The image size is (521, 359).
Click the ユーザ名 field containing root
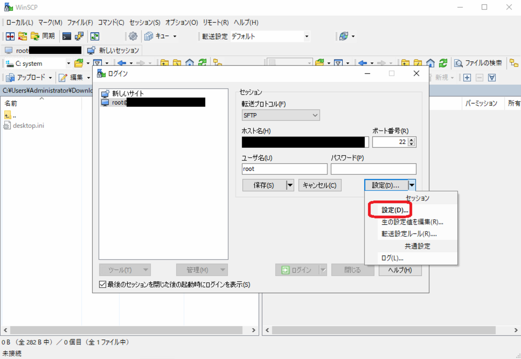(x=284, y=169)
